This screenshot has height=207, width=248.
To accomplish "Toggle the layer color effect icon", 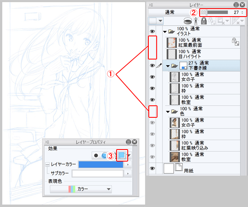I will [122, 155].
